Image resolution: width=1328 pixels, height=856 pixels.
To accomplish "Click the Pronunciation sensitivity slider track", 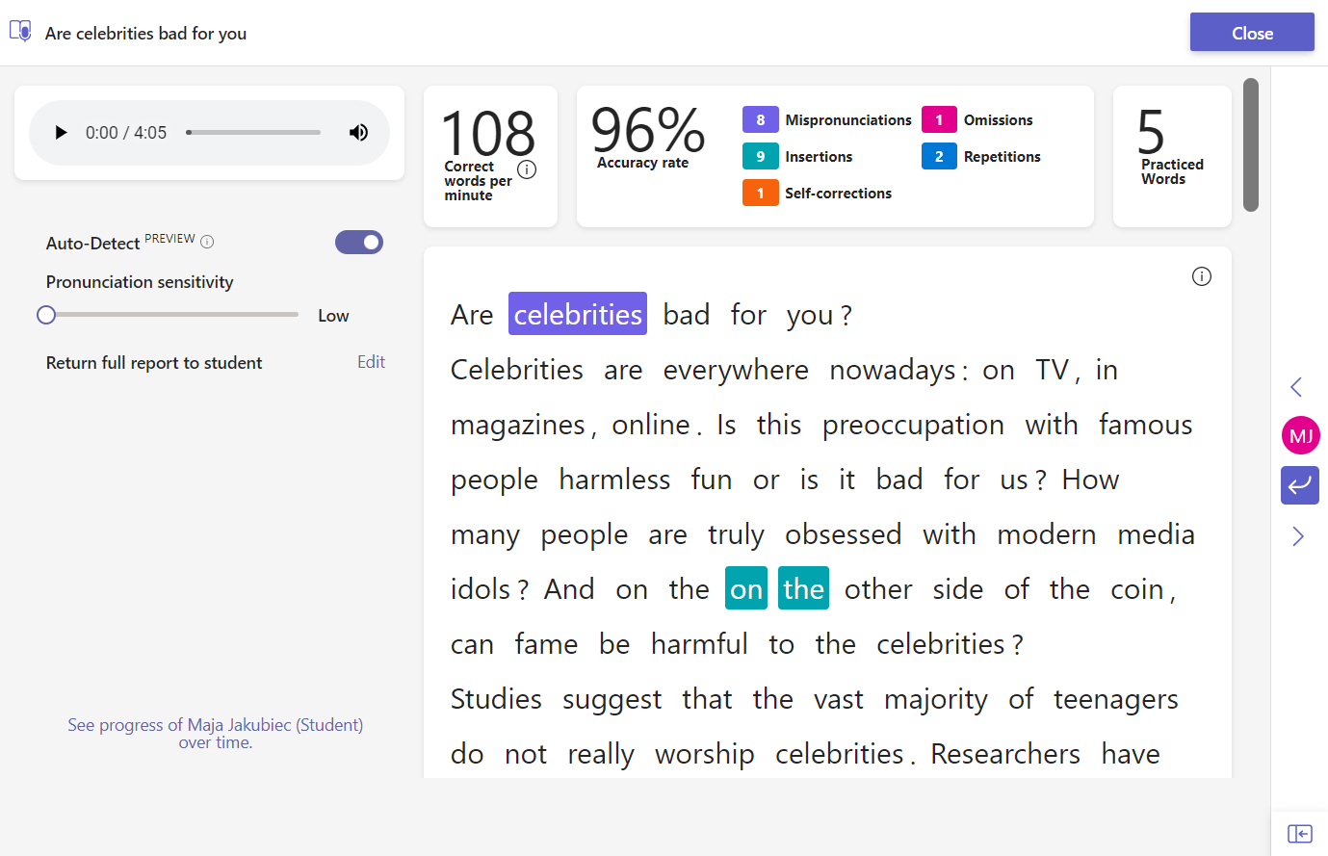I will 172,315.
